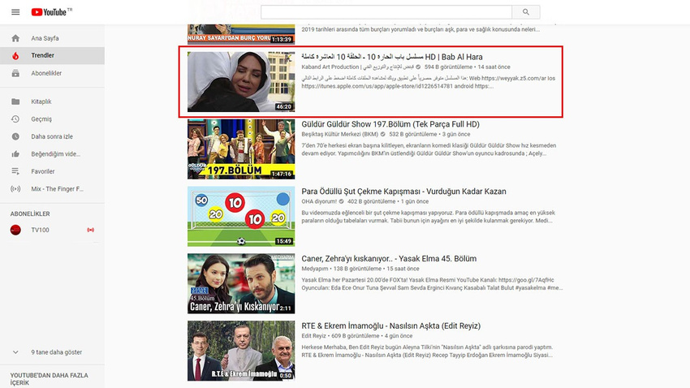Open Edit Reyiz channel
Screen dimensions: 690x388
coord(314,336)
